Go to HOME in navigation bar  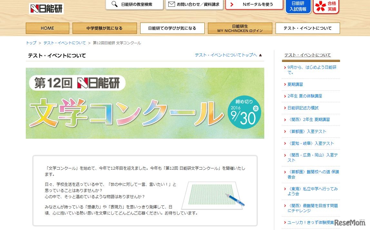click(47, 28)
